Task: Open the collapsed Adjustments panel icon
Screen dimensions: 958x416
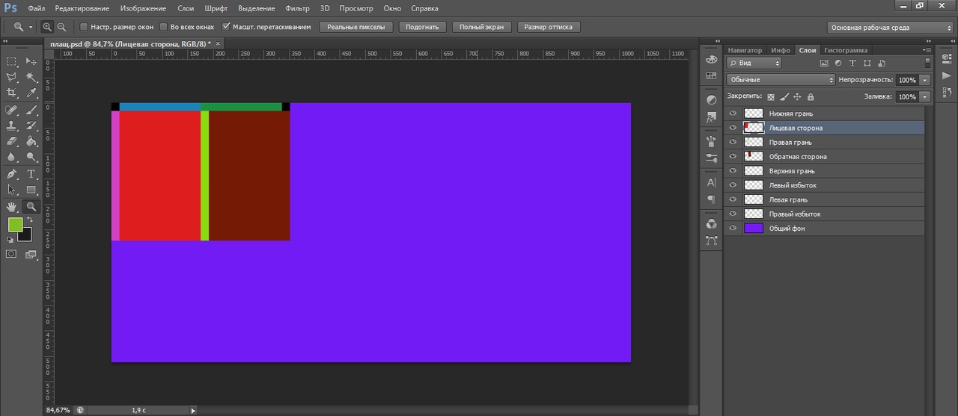Action: (711, 100)
